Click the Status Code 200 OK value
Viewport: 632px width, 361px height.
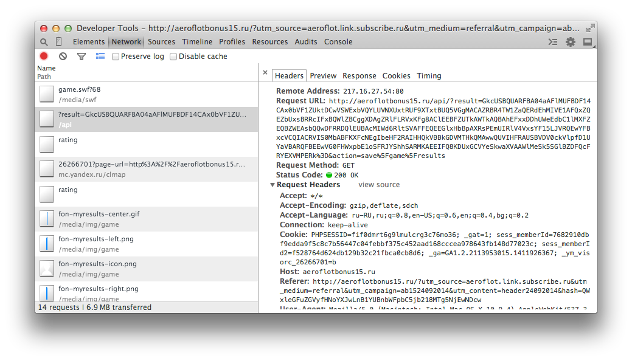pos(342,175)
